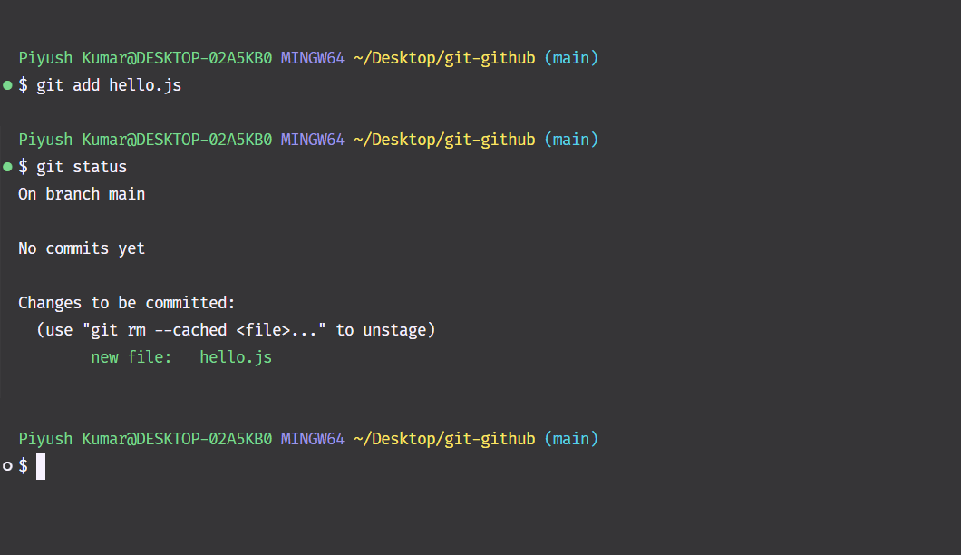This screenshot has height=555, width=961.
Task: Click the (main) branch label in the first prompt
Action: click(x=571, y=58)
